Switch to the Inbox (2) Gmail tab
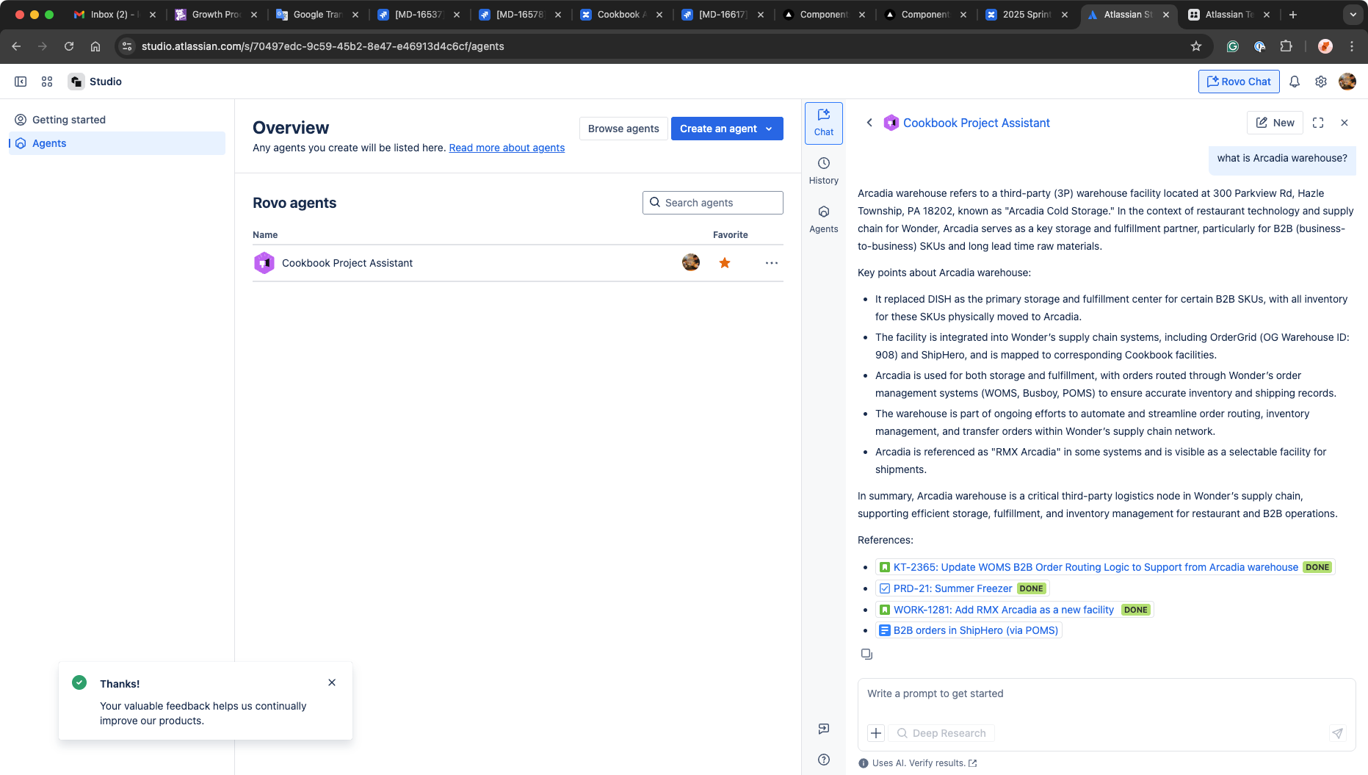 pyautogui.click(x=114, y=15)
